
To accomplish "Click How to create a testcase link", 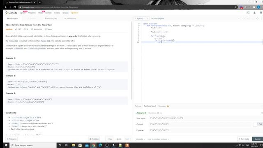I will pyautogui.click(x=158, y=139).
